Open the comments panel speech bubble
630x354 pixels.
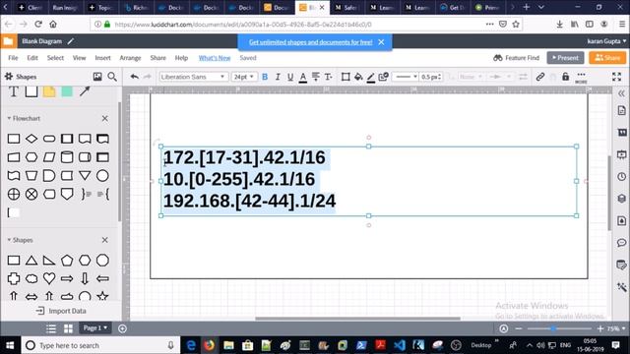(x=621, y=243)
